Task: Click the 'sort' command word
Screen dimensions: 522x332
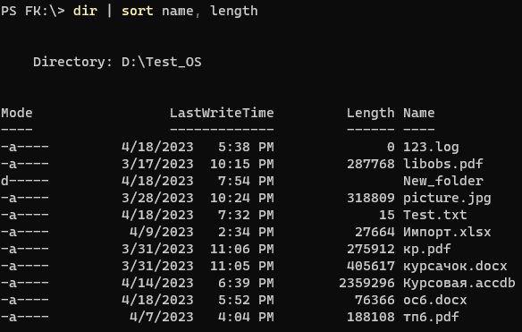Action: pos(137,11)
